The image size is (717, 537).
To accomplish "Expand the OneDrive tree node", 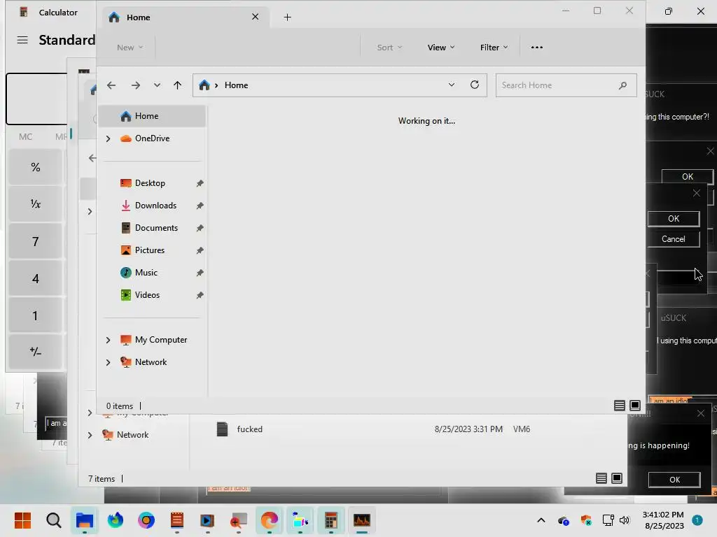I will (x=109, y=138).
